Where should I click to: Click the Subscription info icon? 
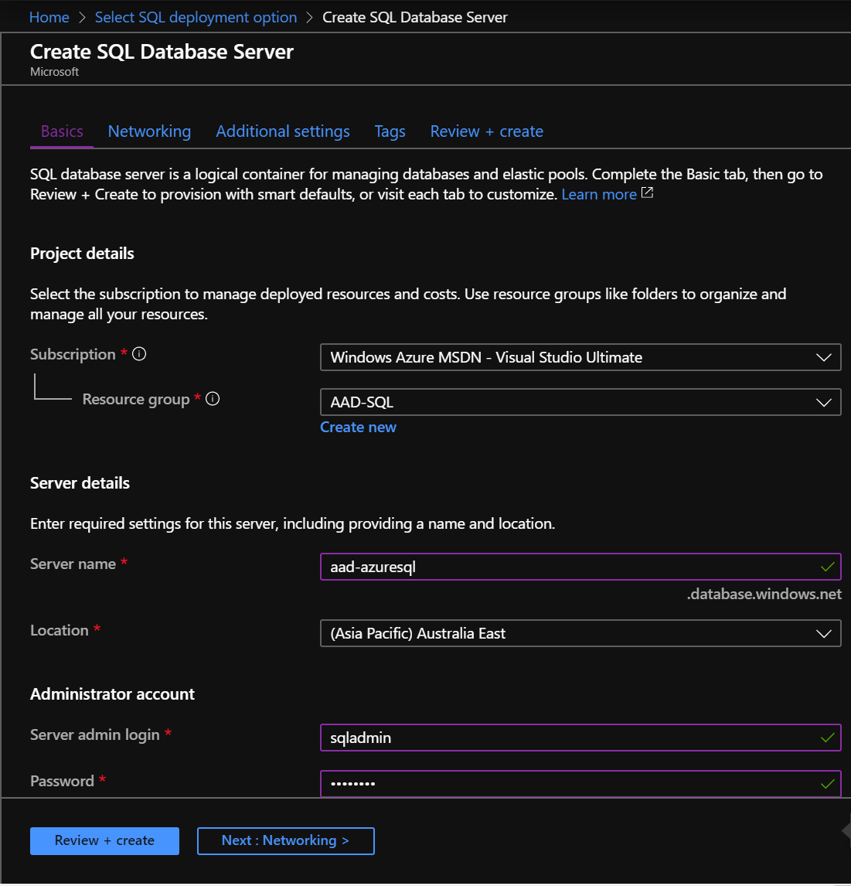pyautogui.click(x=139, y=353)
